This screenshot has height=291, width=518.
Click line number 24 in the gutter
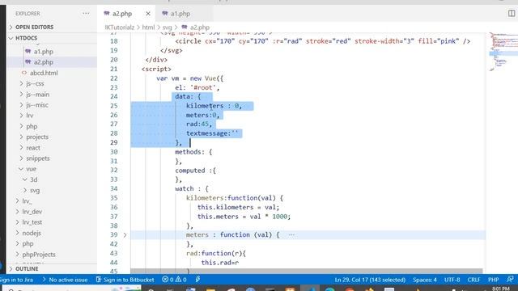pos(113,96)
